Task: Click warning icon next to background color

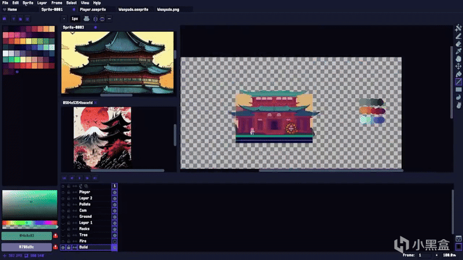Action: (55, 247)
